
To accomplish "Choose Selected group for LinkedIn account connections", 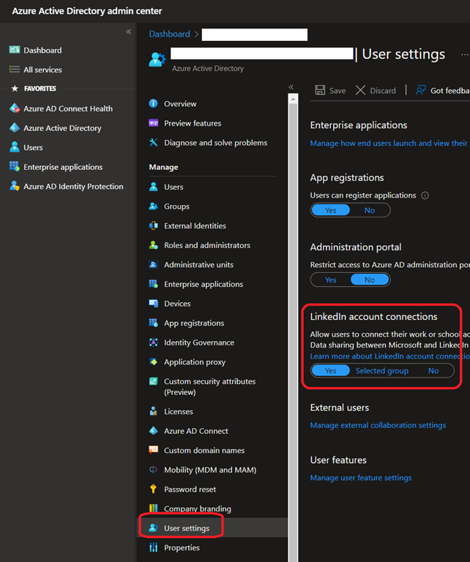I will 381,371.
